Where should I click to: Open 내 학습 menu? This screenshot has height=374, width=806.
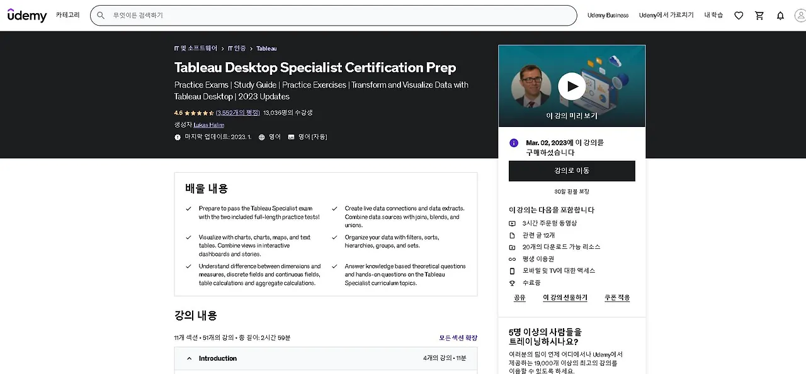(x=713, y=15)
